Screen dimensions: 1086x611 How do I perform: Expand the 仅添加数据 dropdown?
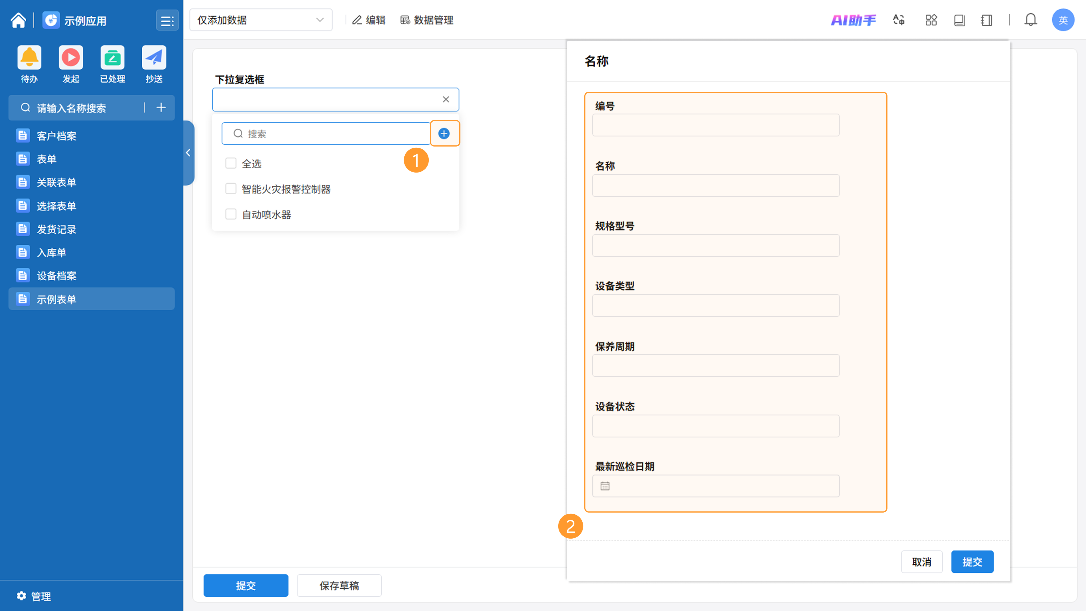[260, 20]
